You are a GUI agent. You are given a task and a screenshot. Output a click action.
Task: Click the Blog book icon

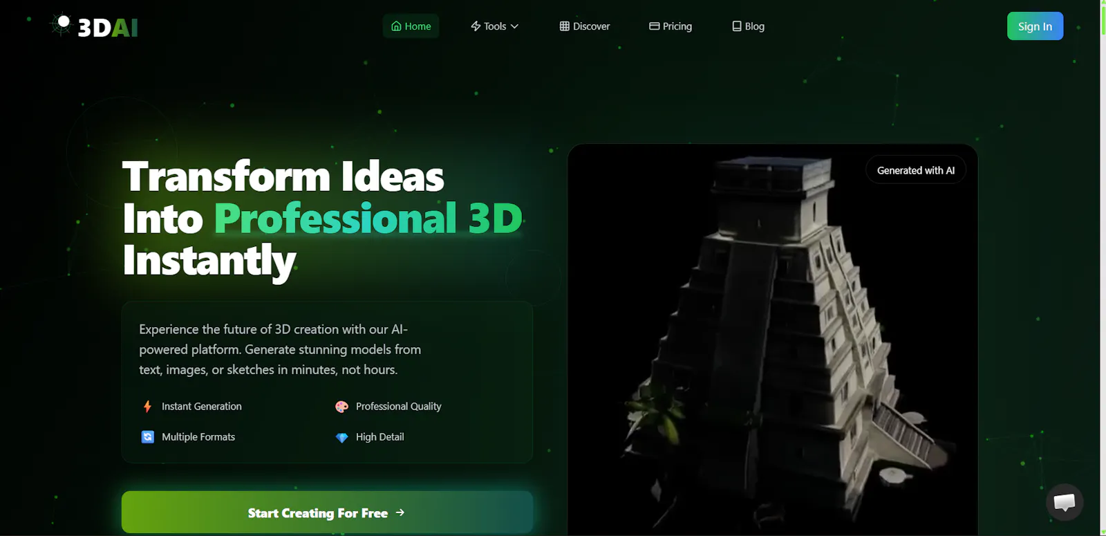pyautogui.click(x=737, y=26)
